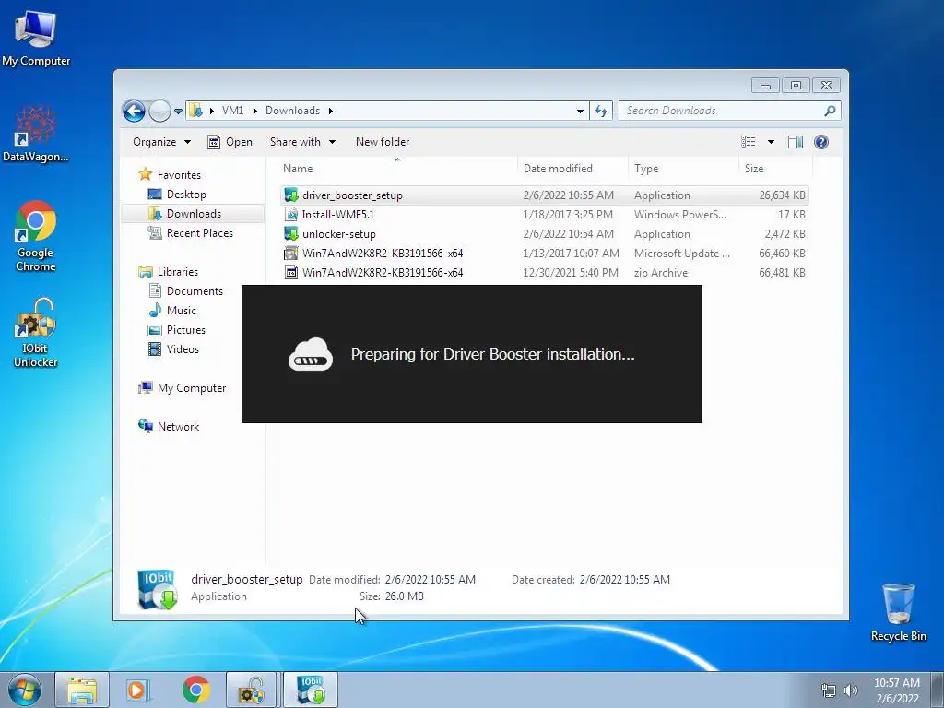944x708 pixels.
Task: Click the 26,634 KB size cell
Action: [782, 195]
